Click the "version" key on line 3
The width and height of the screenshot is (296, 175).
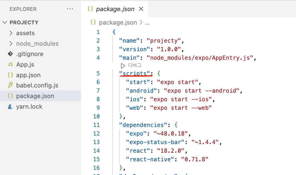click(135, 49)
